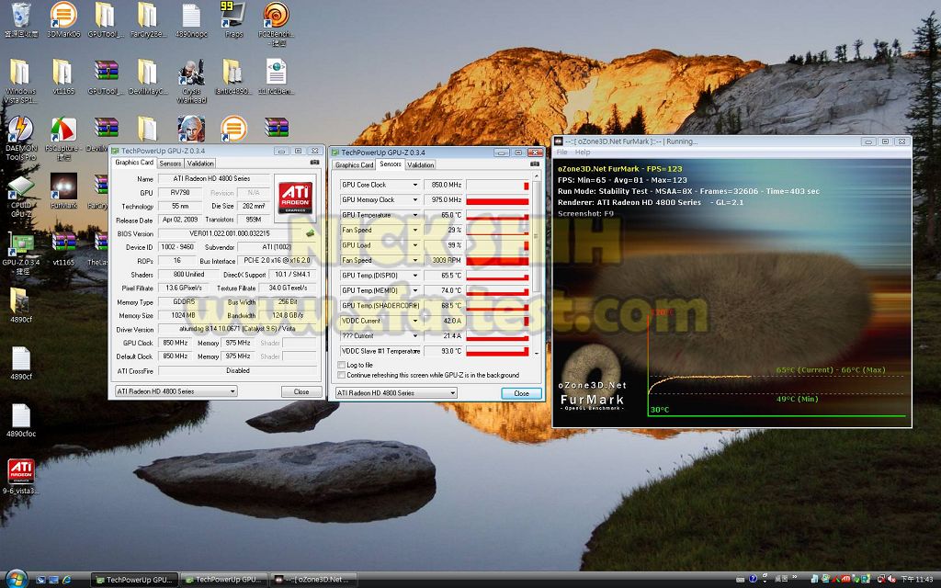Click the camera screenshot icon in the GPU-Z Sensors window
Viewport: 941px width, 588px height.
pos(535,164)
